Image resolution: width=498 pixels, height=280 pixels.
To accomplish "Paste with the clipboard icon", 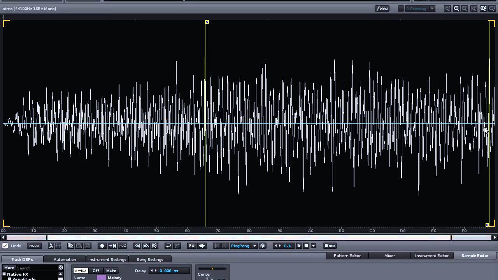I will [x=79, y=246].
